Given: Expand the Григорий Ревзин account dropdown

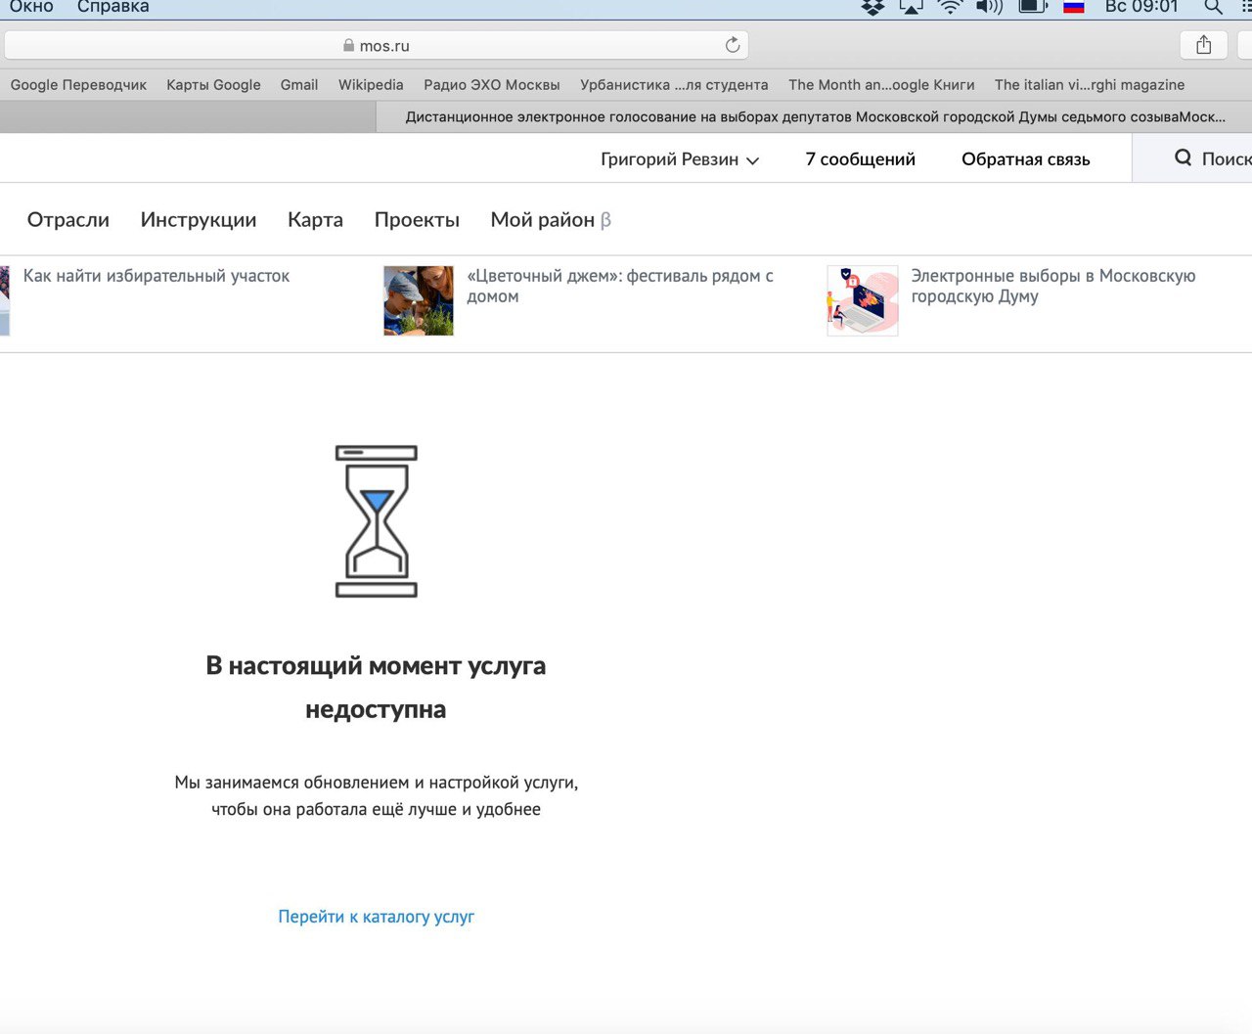Looking at the screenshot, I should click(x=680, y=159).
